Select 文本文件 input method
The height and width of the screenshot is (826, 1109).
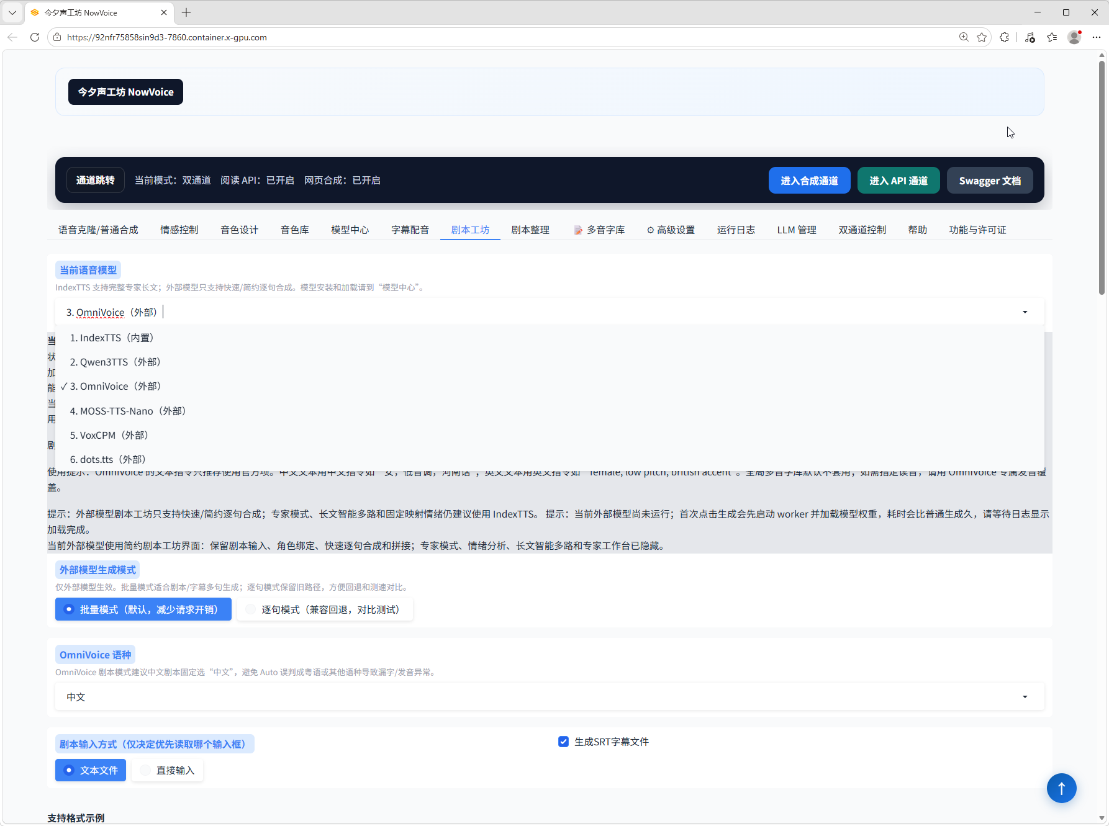91,770
